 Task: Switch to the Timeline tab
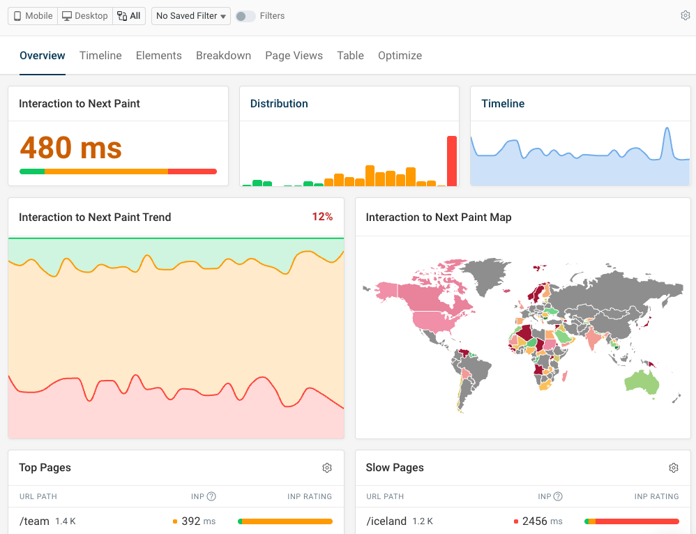[100, 56]
